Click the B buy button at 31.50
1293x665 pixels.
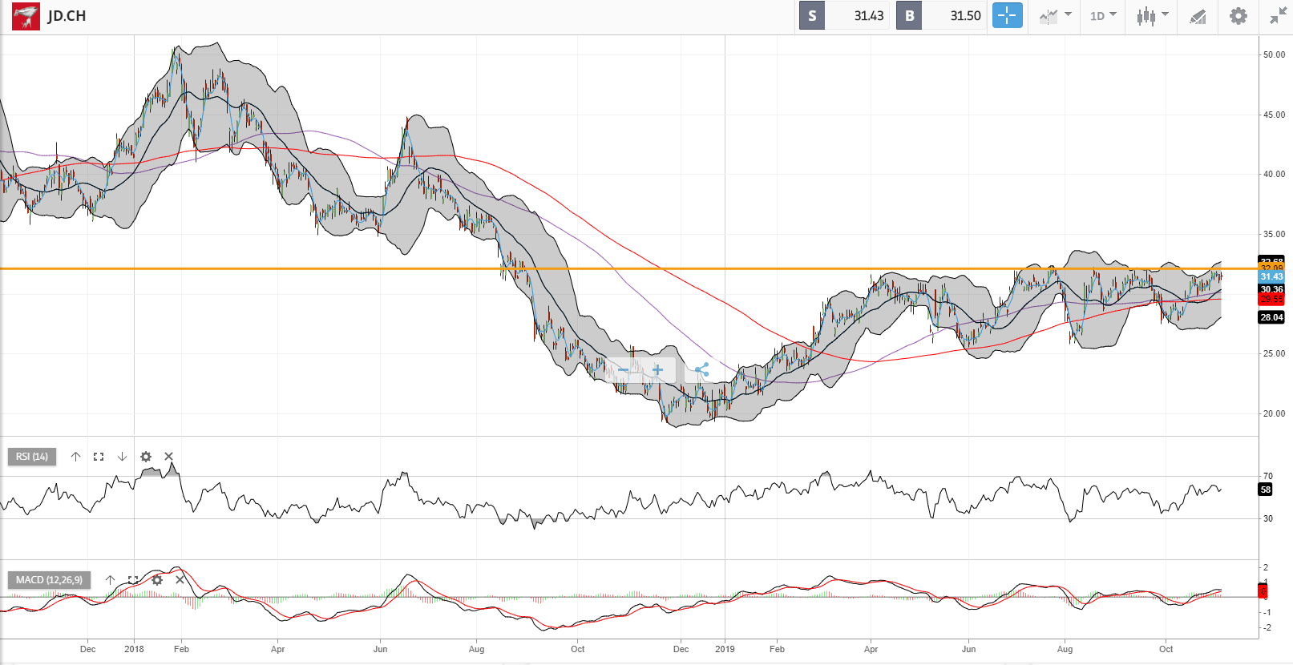click(x=941, y=16)
